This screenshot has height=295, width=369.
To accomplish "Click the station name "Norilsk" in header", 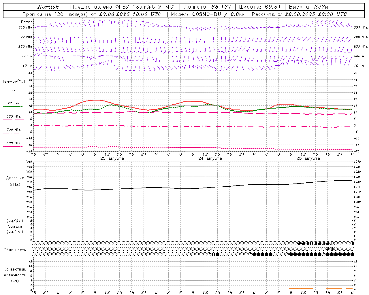I will coord(48,7).
